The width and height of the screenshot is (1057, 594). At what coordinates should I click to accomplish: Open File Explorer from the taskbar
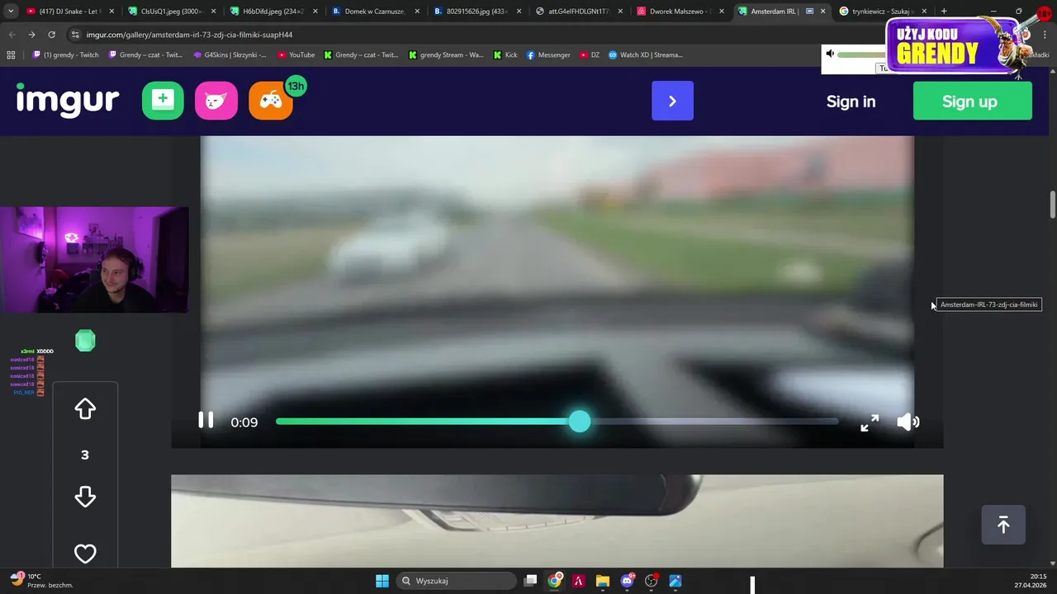pos(603,581)
